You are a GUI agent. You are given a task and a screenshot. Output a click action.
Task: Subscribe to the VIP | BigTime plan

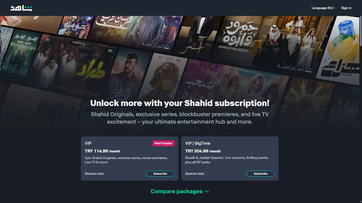pos(260,174)
